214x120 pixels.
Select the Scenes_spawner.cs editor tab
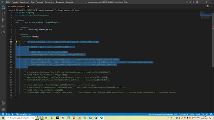pos(18,6)
